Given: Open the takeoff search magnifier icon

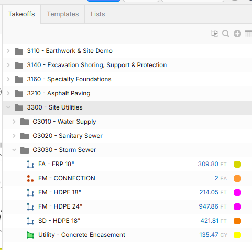Looking at the screenshot, I should pyautogui.click(x=226, y=34).
